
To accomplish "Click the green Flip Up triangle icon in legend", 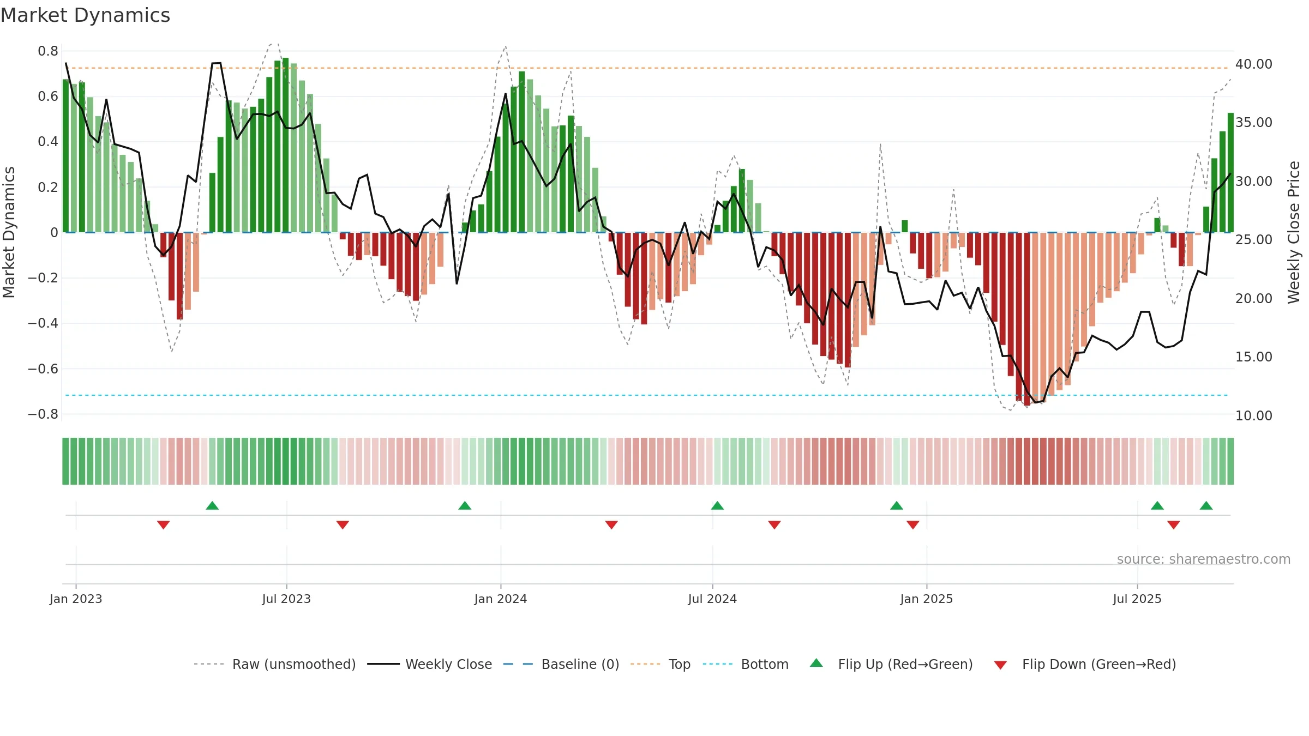I will click(816, 663).
